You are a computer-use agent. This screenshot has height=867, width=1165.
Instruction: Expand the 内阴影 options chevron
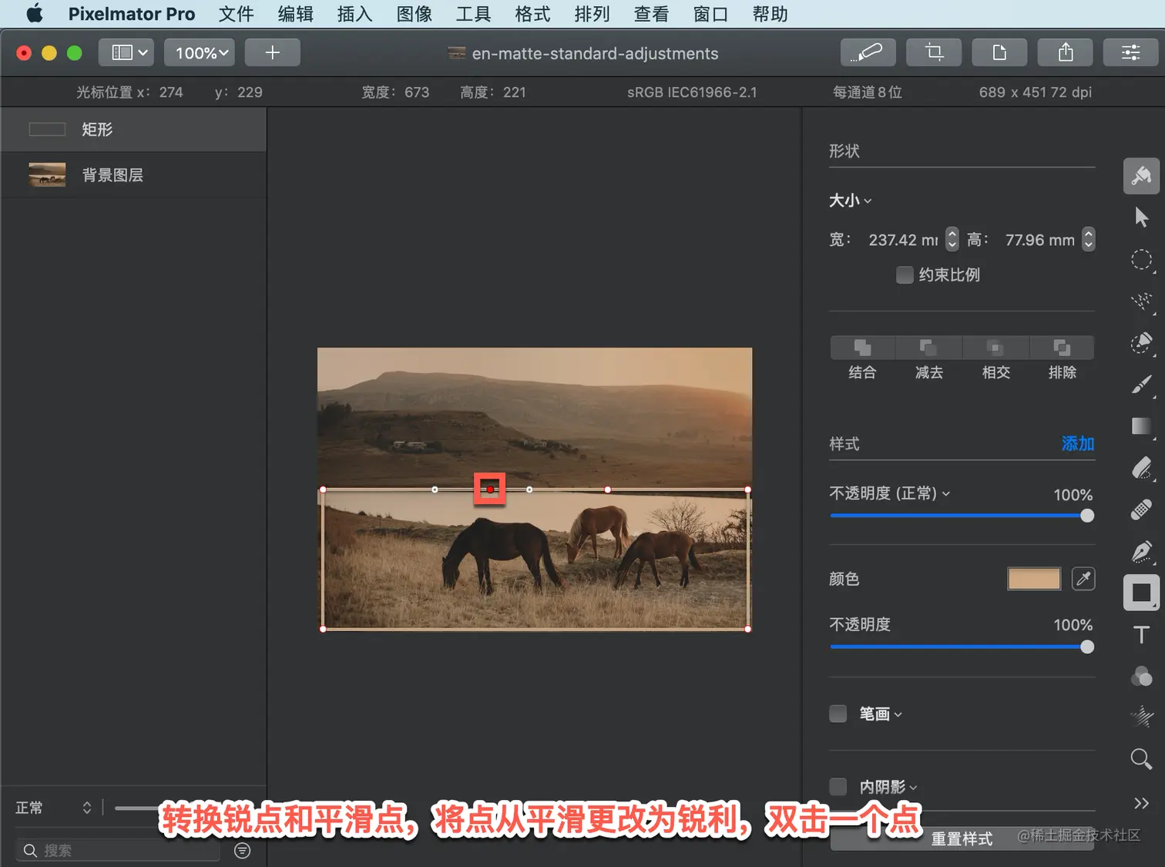point(914,787)
